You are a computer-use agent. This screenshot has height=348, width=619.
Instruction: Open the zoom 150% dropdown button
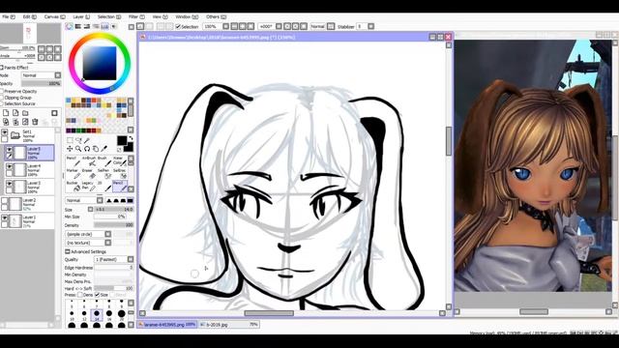[225, 26]
